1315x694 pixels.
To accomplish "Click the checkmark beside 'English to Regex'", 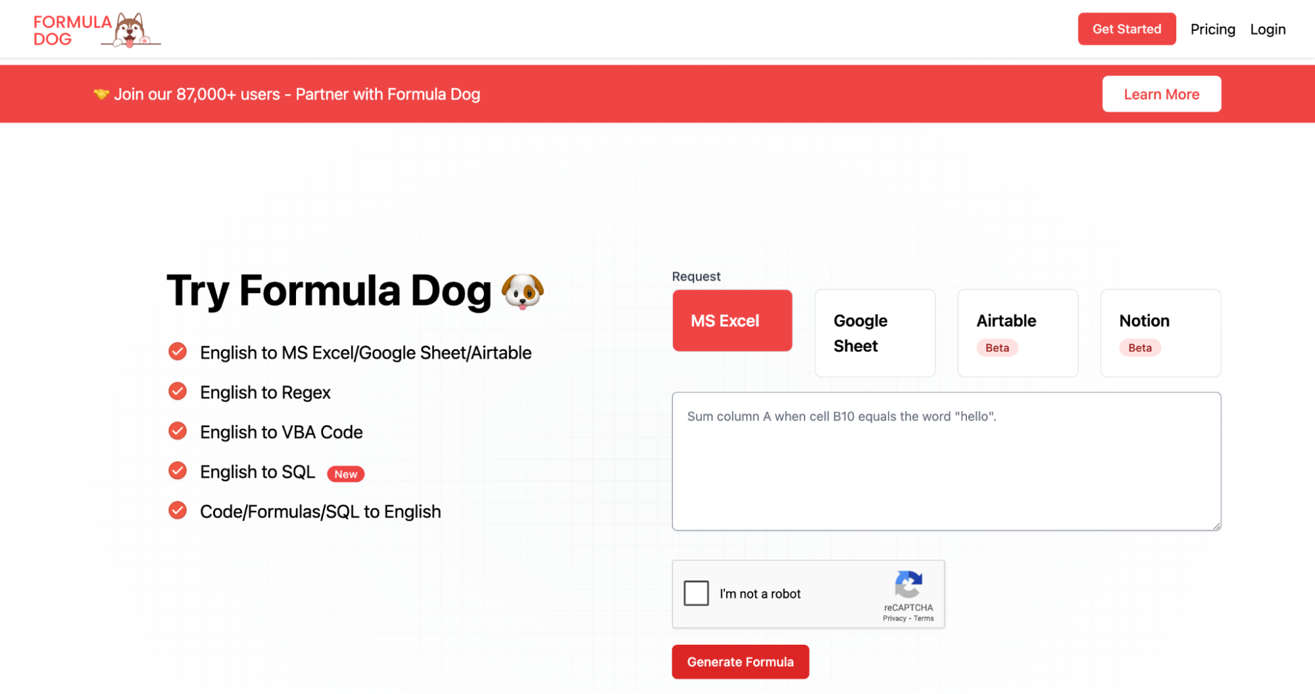I will click(x=177, y=391).
